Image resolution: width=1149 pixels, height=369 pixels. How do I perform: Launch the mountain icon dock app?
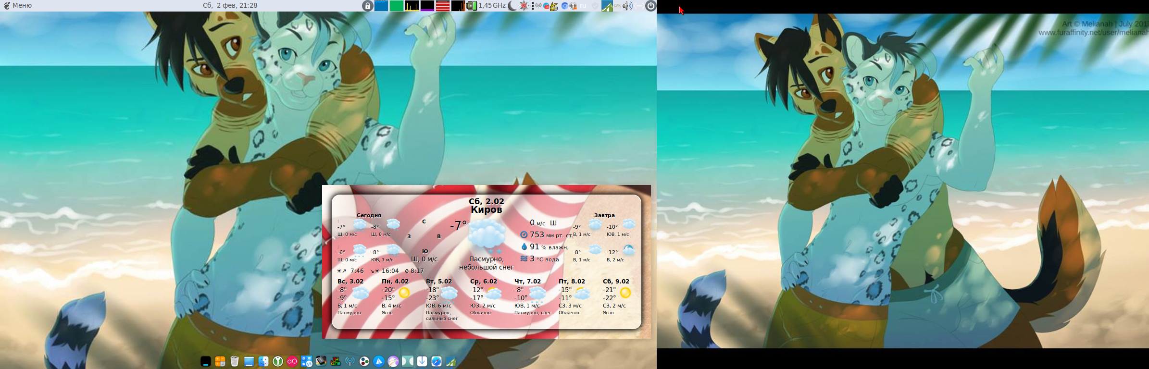(451, 361)
